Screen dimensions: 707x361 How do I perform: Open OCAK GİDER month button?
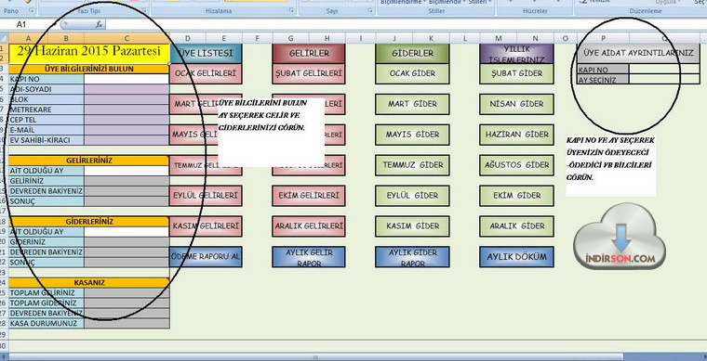point(412,73)
